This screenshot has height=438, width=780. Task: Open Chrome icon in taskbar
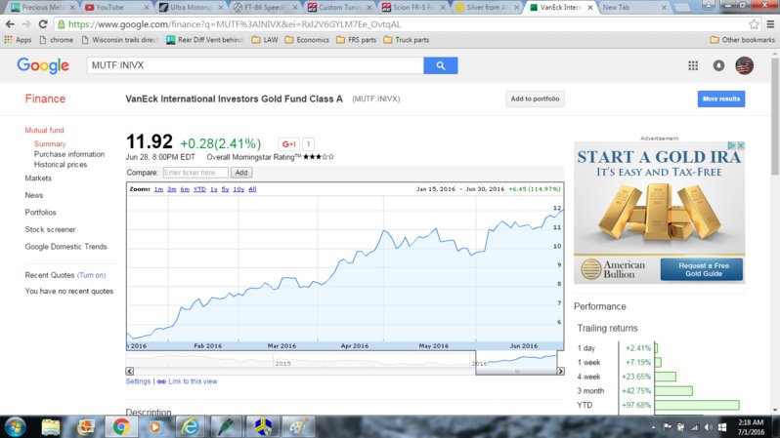[121, 427]
